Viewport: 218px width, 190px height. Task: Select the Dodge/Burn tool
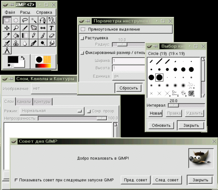[43, 43]
